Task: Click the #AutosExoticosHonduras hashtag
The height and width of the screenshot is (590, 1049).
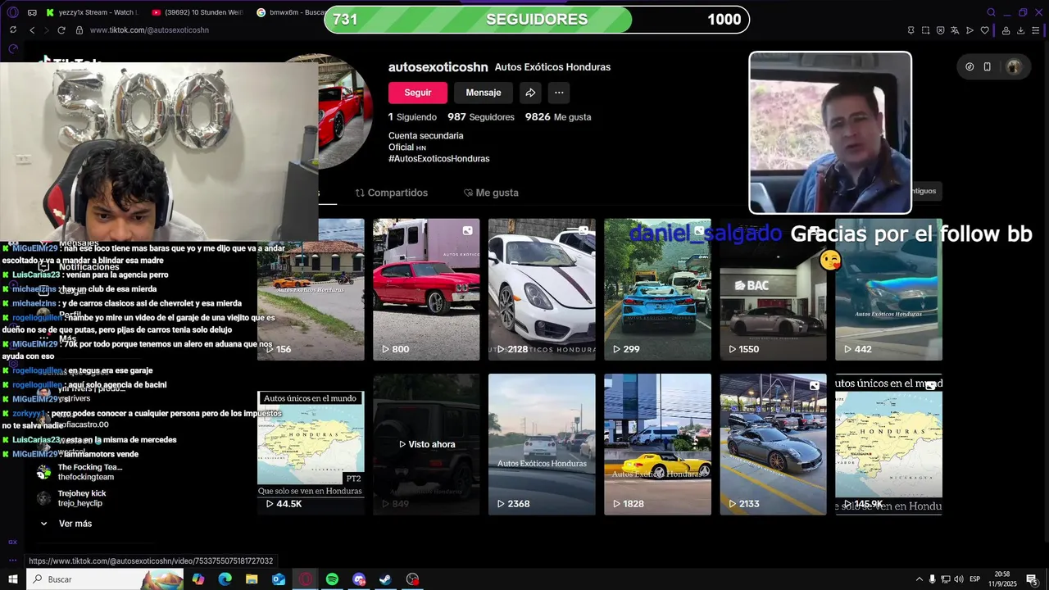Action: 439,158
